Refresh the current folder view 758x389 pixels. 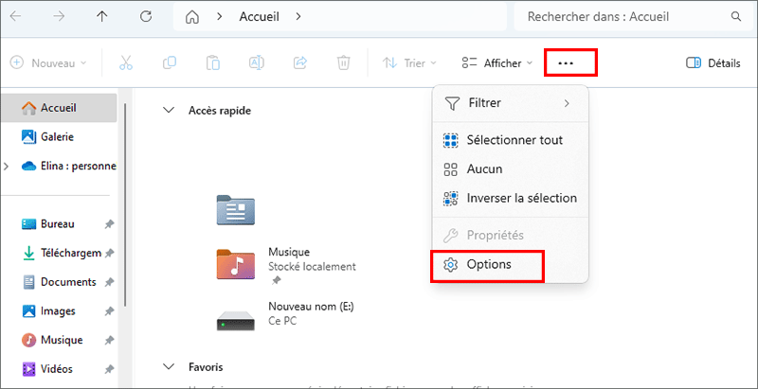point(146,16)
